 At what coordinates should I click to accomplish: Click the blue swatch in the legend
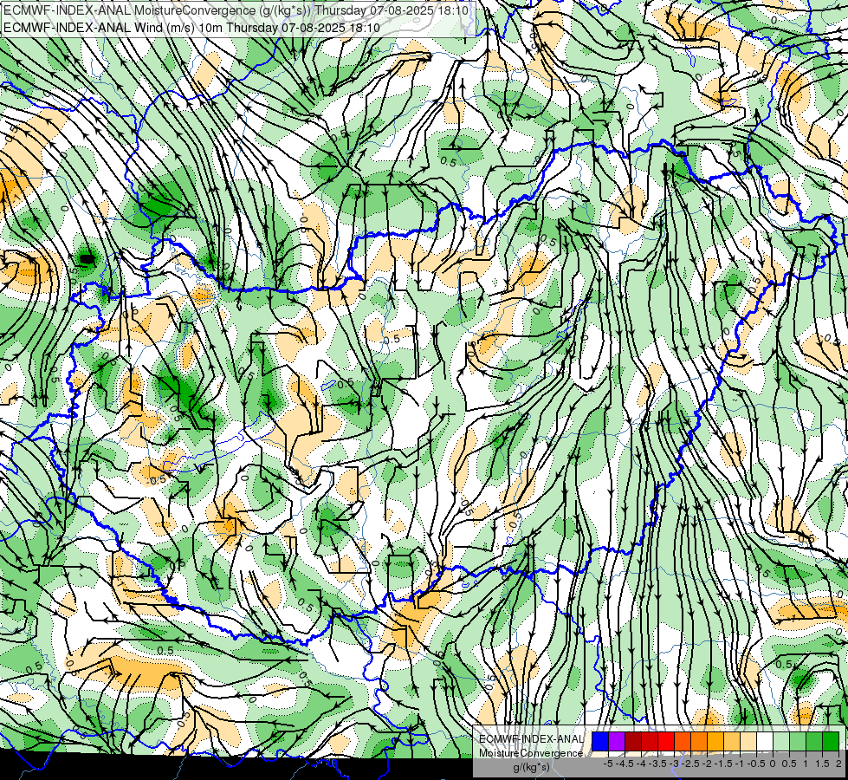(x=600, y=741)
